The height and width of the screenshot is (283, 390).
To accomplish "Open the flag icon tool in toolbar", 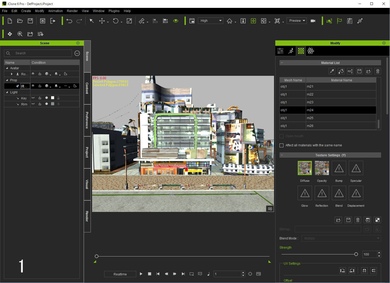I will point(339,21).
